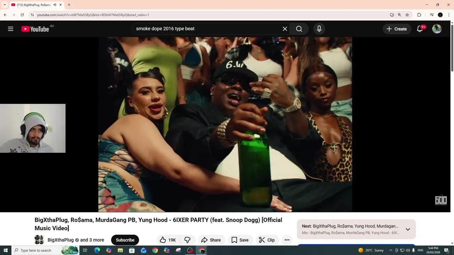Share the video

coord(211,240)
